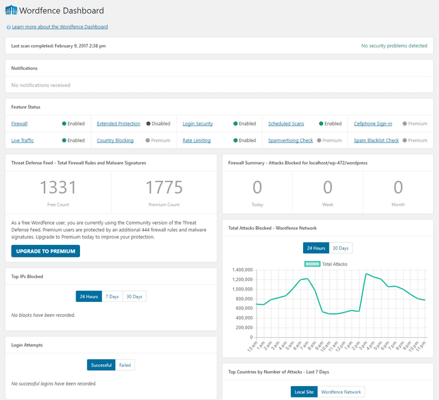Click No notifications received message
Image resolution: width=439 pixels, height=400 pixels.
(41, 85)
